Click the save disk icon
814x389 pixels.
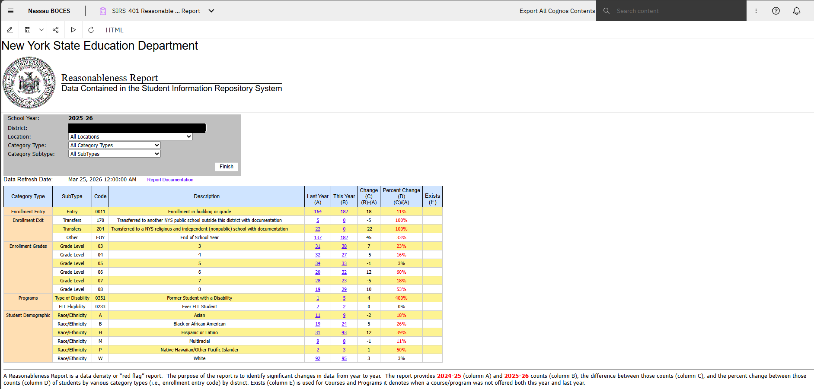pyautogui.click(x=28, y=30)
